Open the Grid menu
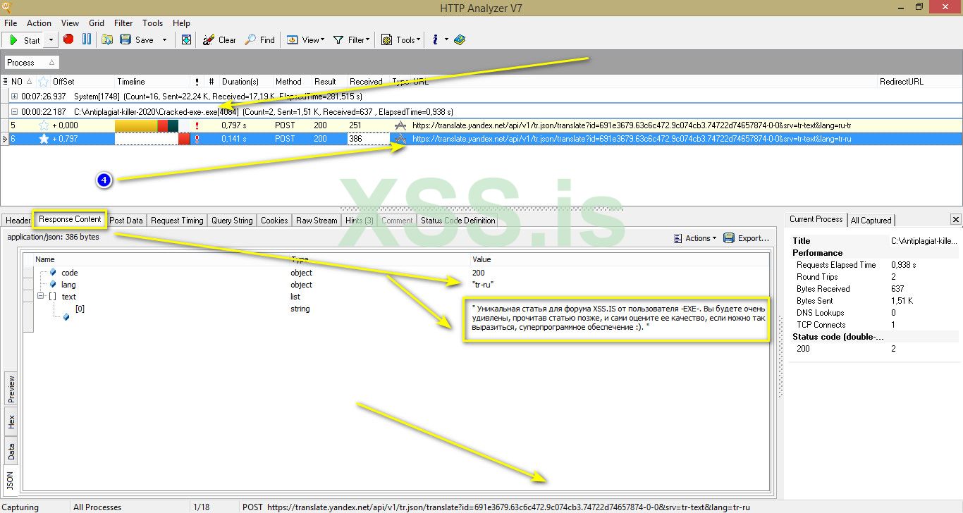The width and height of the screenshot is (963, 513). click(97, 23)
